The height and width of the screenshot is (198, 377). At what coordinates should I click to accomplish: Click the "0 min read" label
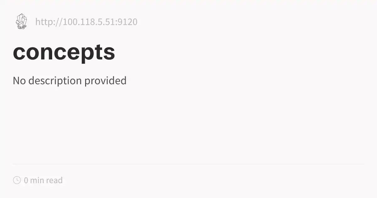43,180
